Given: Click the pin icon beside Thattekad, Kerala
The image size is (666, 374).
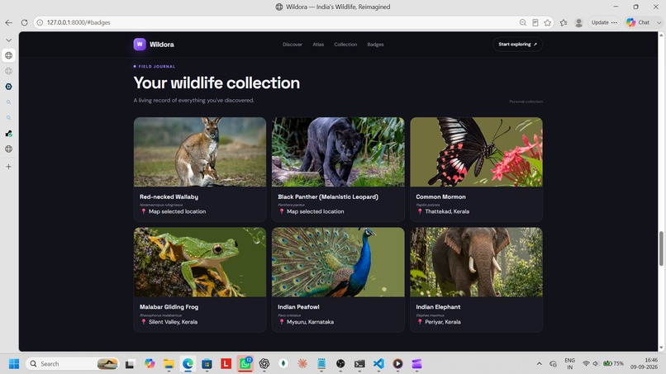Looking at the screenshot, I should (420, 211).
